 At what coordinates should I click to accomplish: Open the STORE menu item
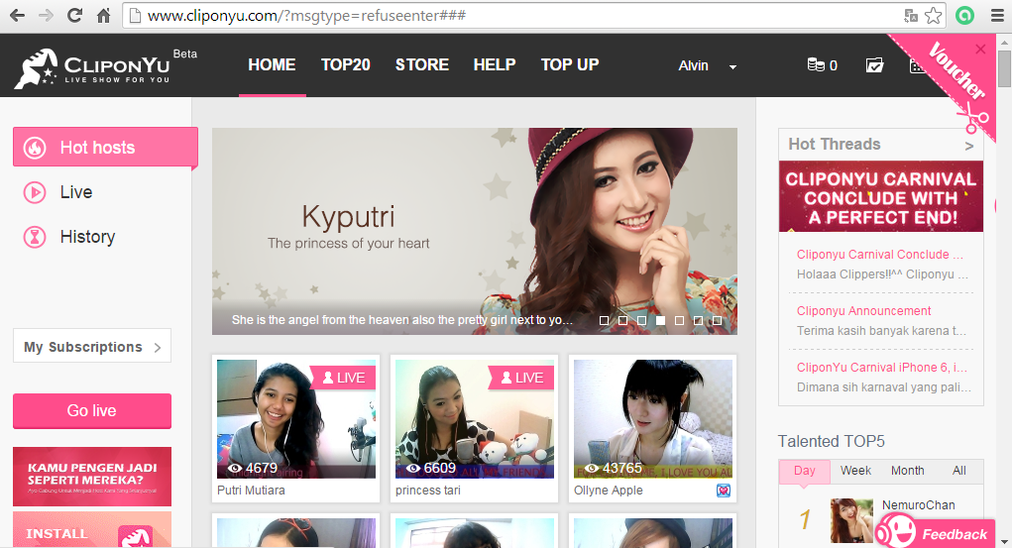(422, 65)
